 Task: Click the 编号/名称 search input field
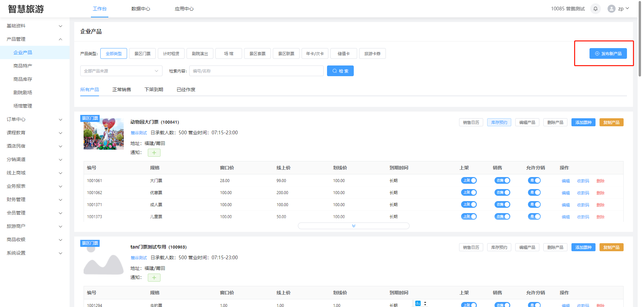pyautogui.click(x=256, y=71)
